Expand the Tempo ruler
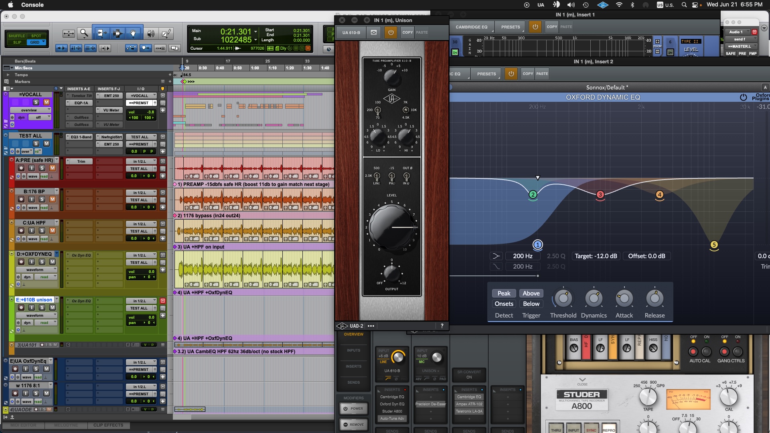Screen dimensions: 770x433 tap(8, 75)
